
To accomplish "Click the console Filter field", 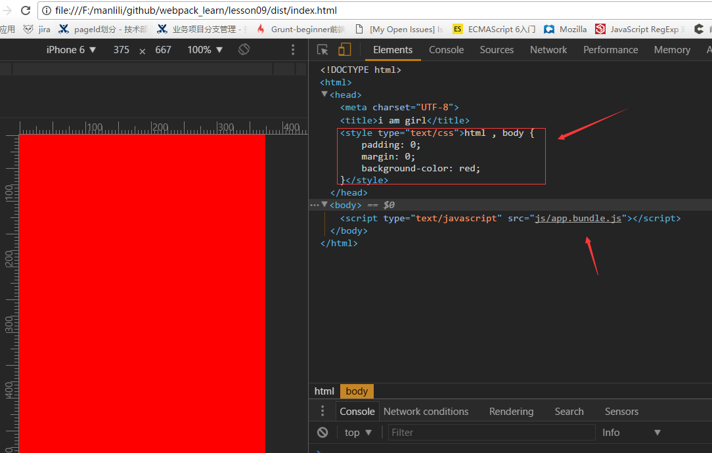I will [491, 432].
